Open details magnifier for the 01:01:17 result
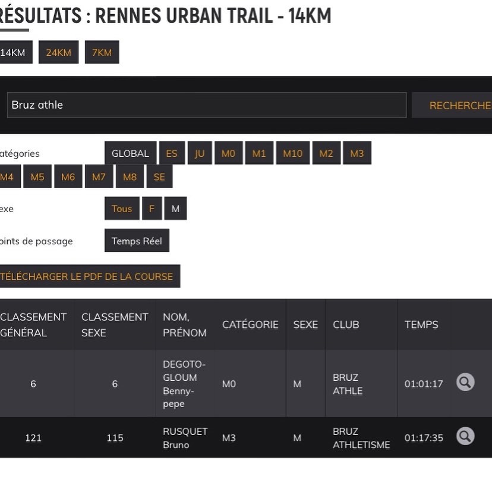Viewport: 492px width, 492px height. pos(465,382)
